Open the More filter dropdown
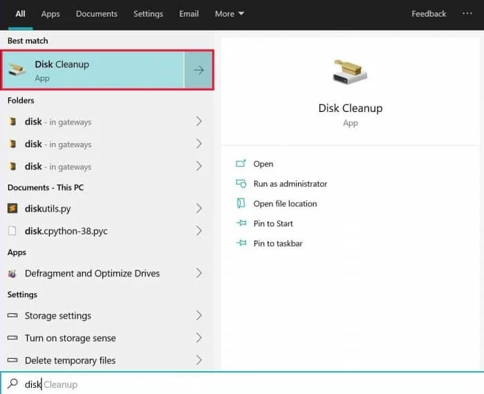The width and height of the screenshot is (484, 394). 230,14
